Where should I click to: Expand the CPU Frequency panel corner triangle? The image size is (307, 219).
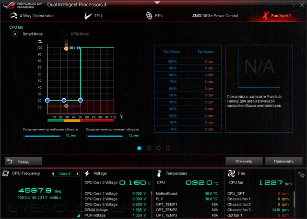pyautogui.click(x=79, y=216)
